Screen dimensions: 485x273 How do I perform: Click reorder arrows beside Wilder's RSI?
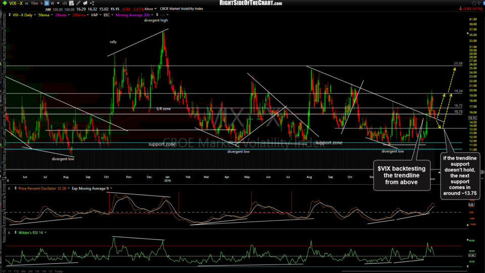click(15, 232)
